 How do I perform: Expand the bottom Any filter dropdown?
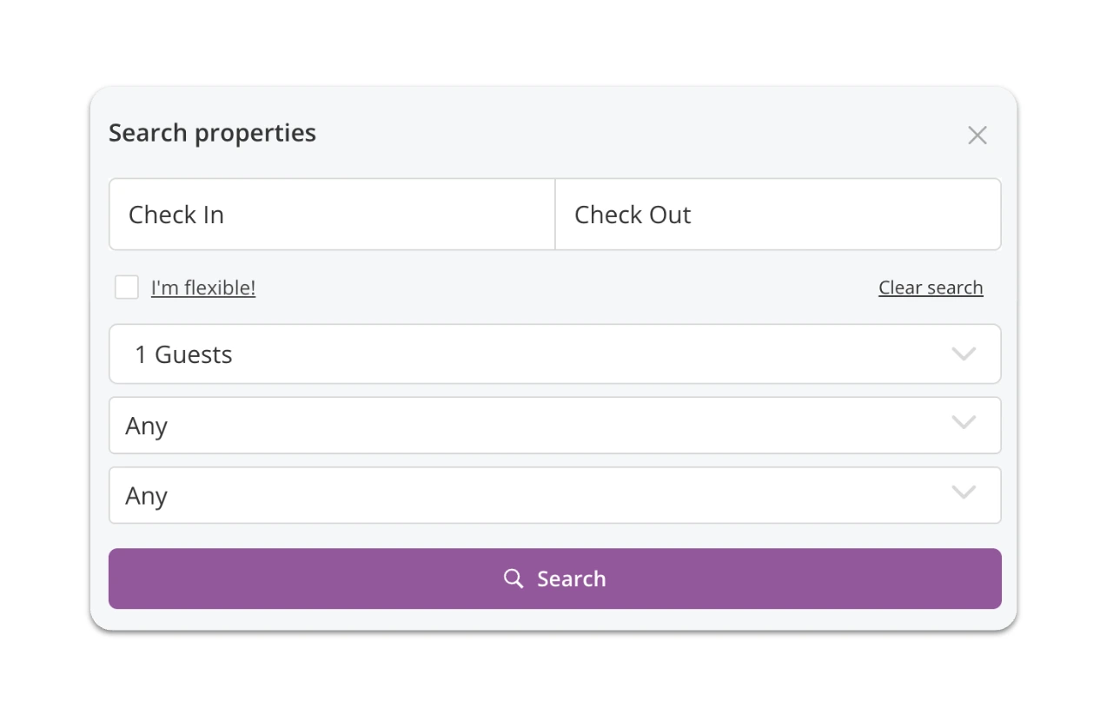(x=555, y=494)
